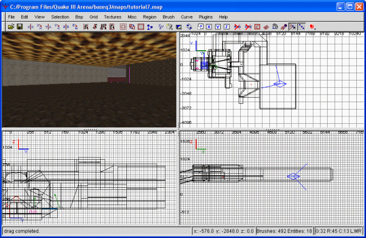Open the Selection menu
The image size is (366, 238).
tap(60, 17)
